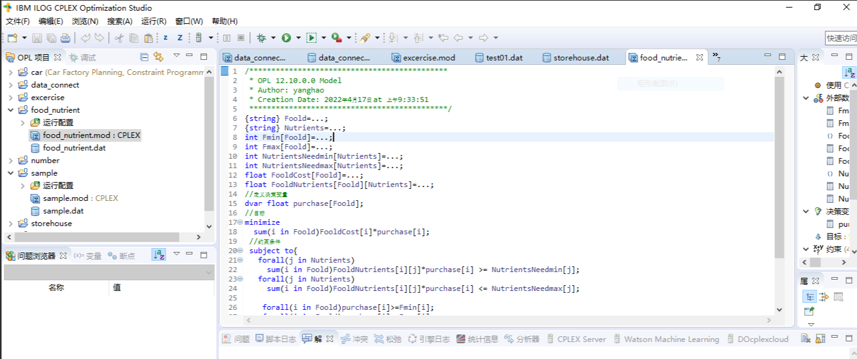Image resolution: width=857 pixels, height=359 pixels.
Task: Click the Cut scissors icon
Action: 119,38
